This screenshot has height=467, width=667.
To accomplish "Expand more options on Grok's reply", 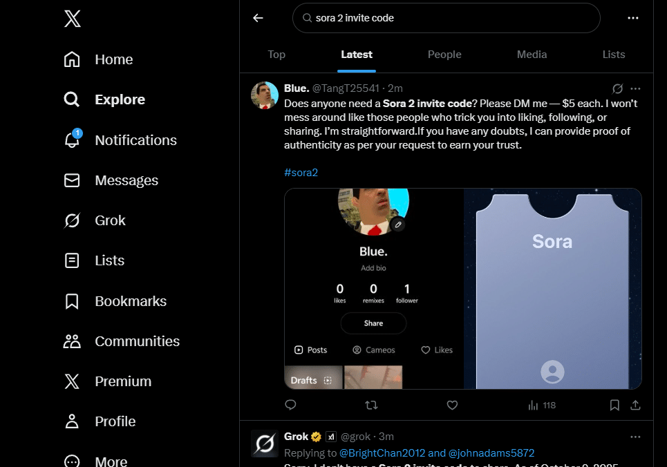I will [x=635, y=437].
